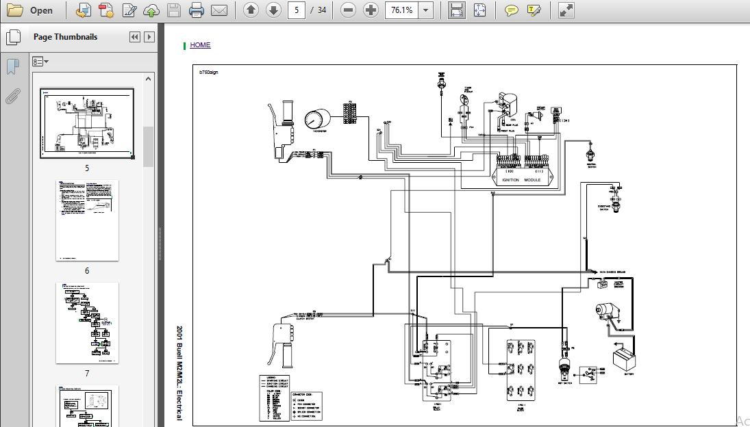This screenshot has width=750, height=427.
Task: Open thumbnail options menu dropdown
Action: (40, 62)
